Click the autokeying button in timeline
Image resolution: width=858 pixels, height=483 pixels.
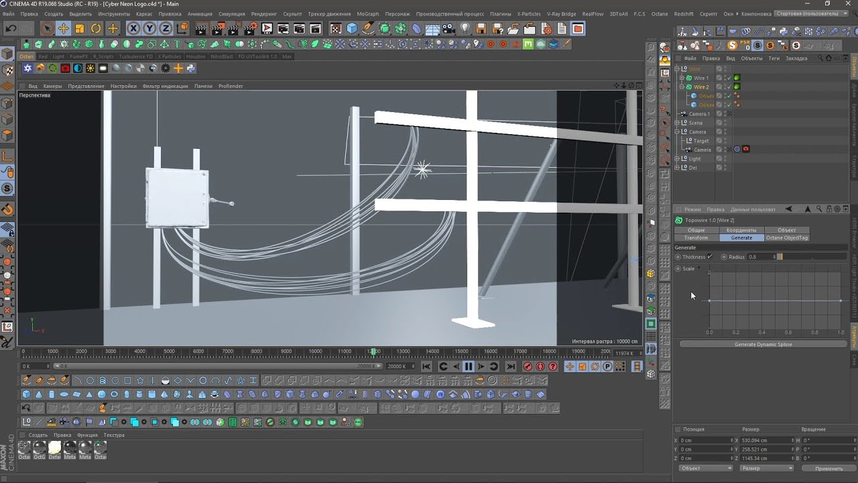(x=540, y=366)
